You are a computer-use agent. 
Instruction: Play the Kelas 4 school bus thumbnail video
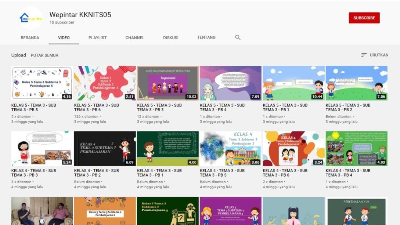point(230,148)
